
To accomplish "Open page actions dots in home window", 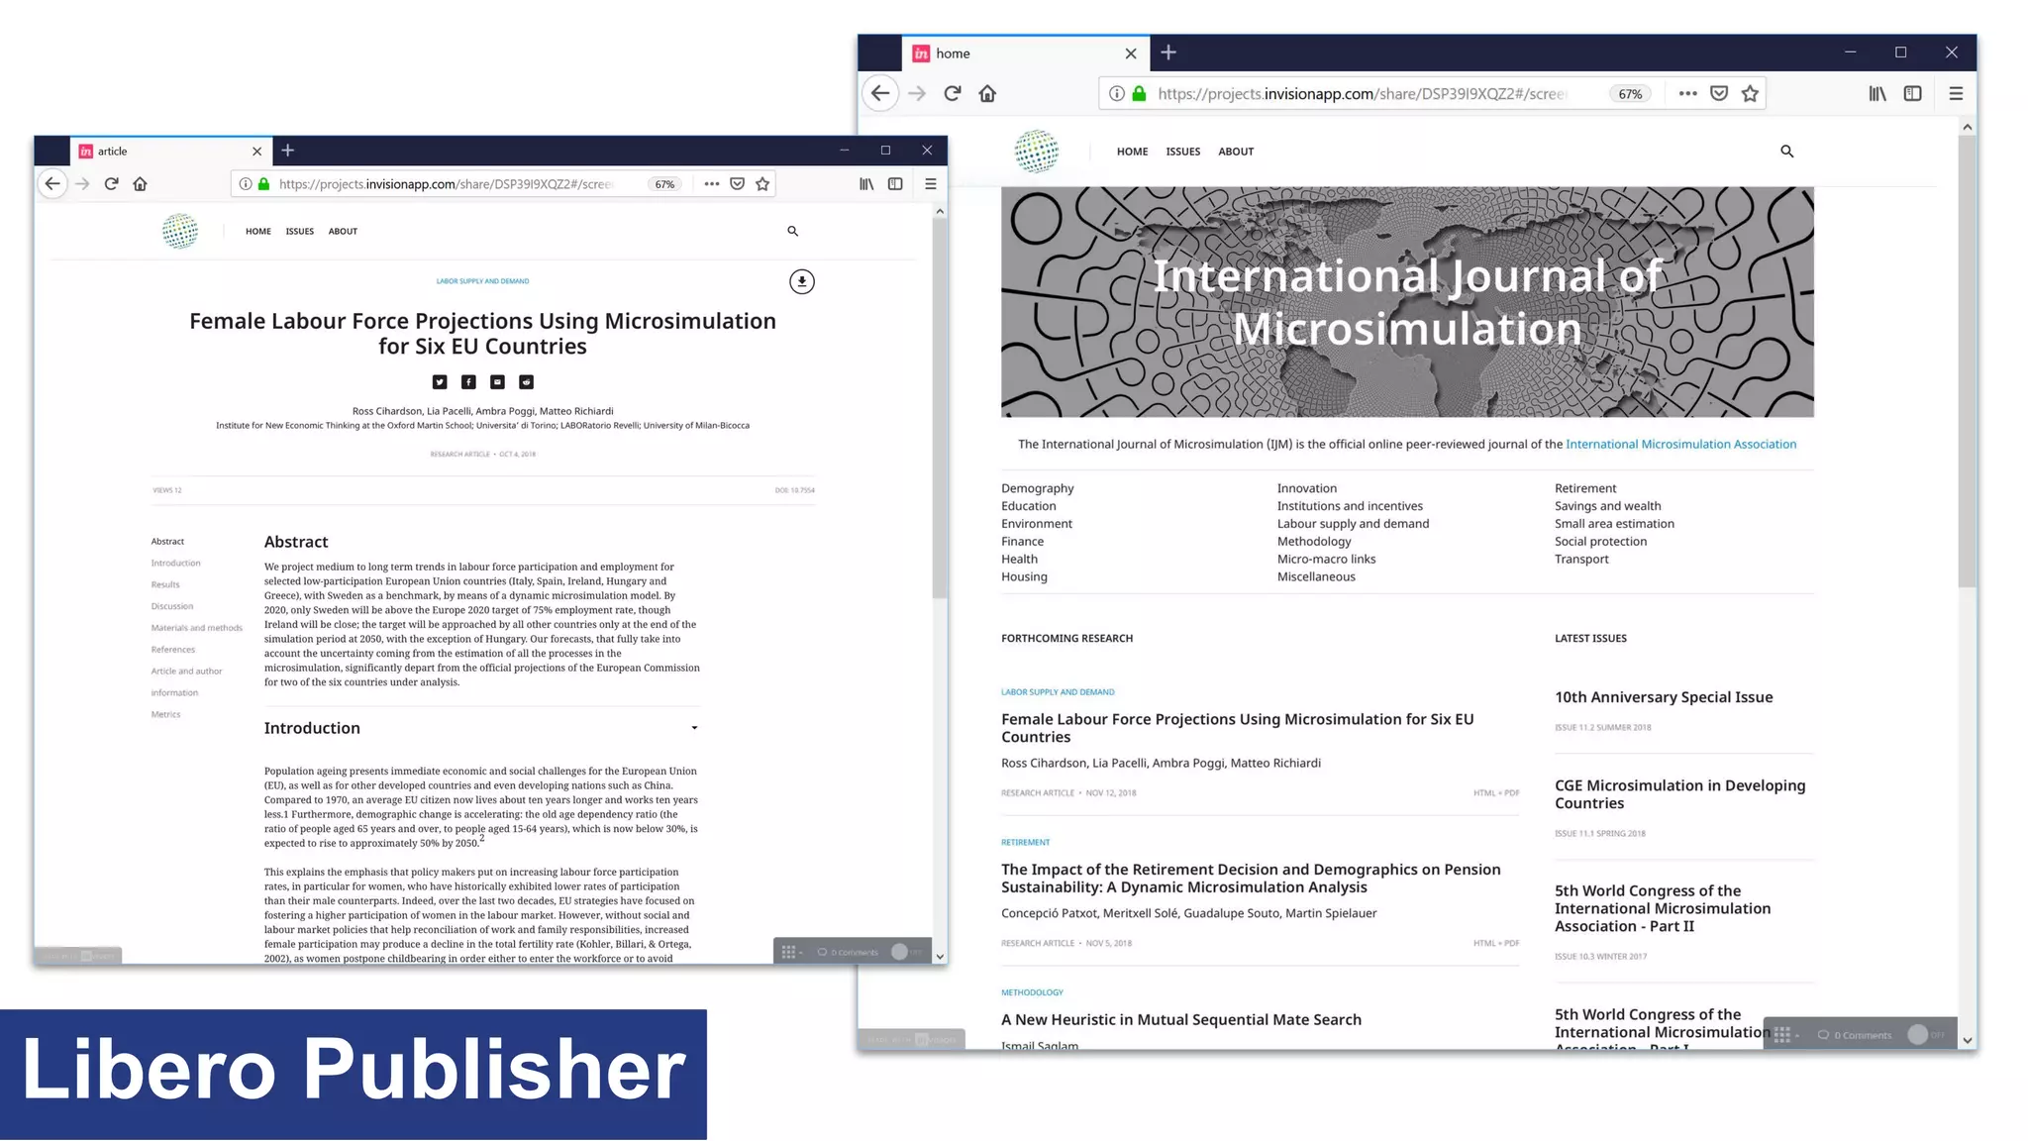I will click(x=1687, y=94).
